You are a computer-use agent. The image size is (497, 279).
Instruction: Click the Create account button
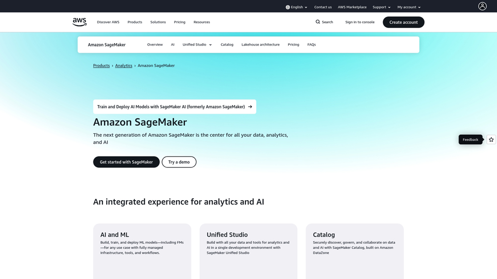404,22
